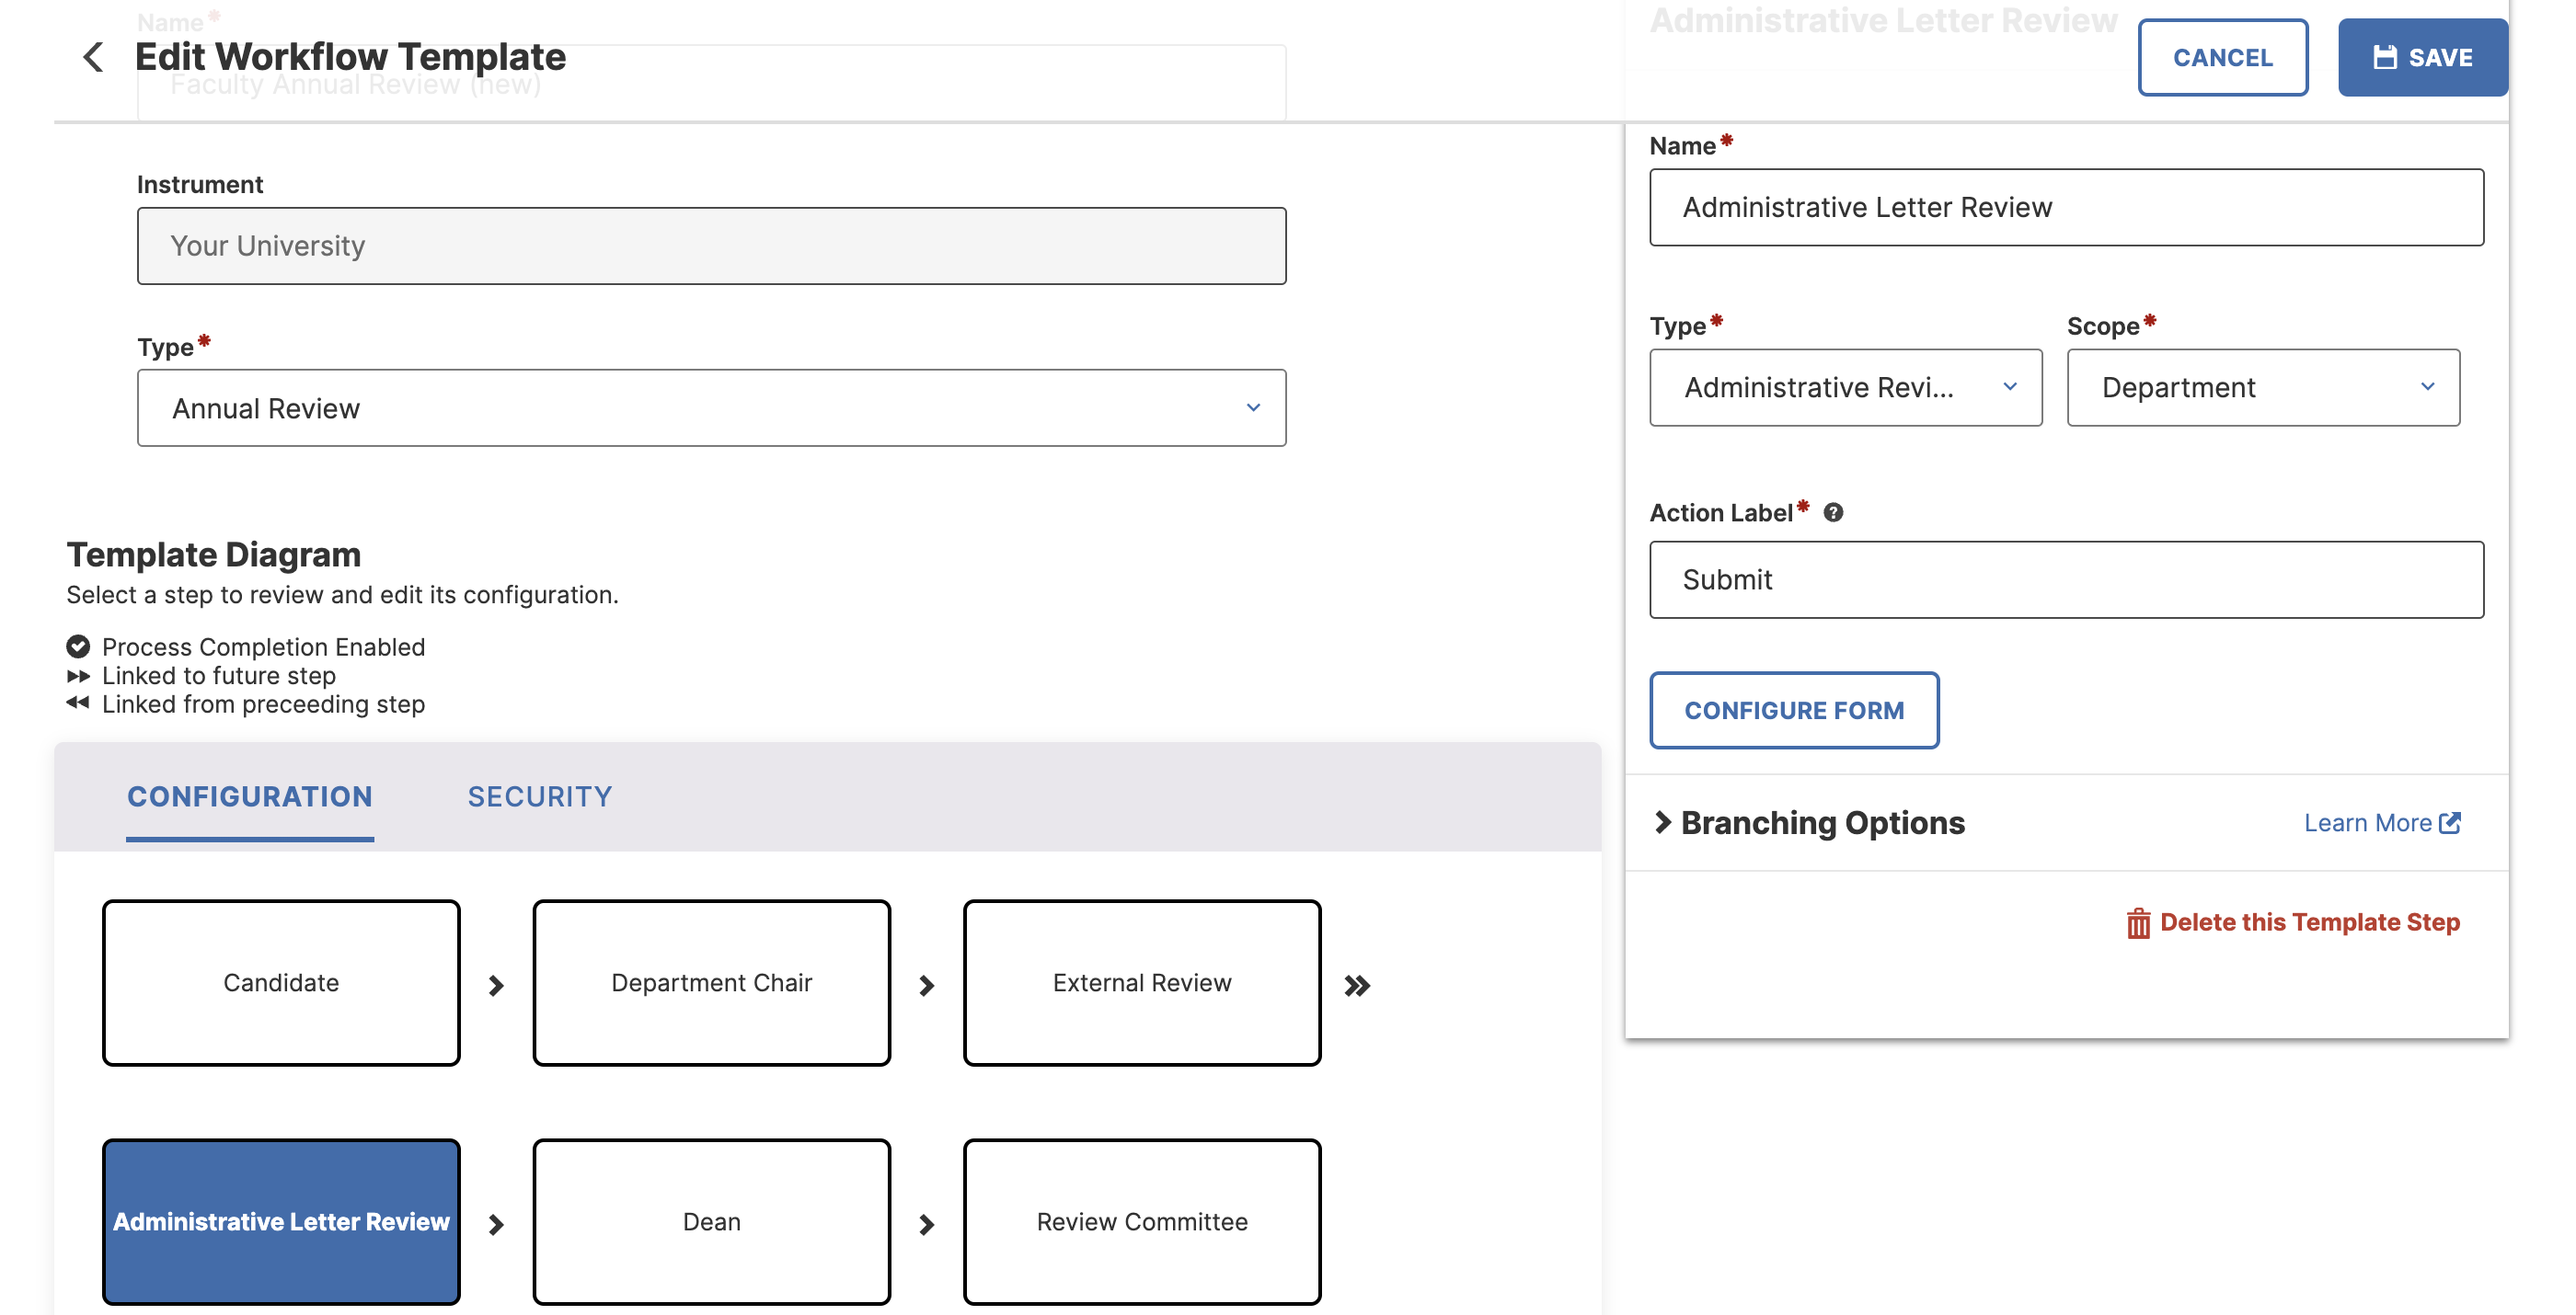The width and height of the screenshot is (2576, 1315).
Task: Select the Department Chair step box
Action: (711, 983)
